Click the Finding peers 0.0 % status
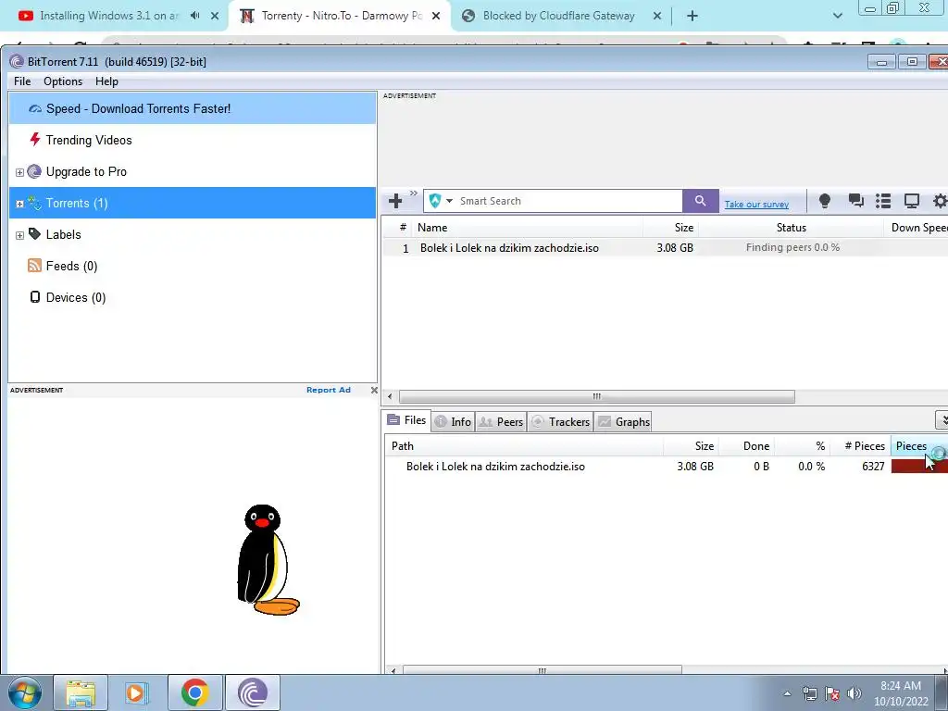Screen dimensions: 948x711 [792, 247]
